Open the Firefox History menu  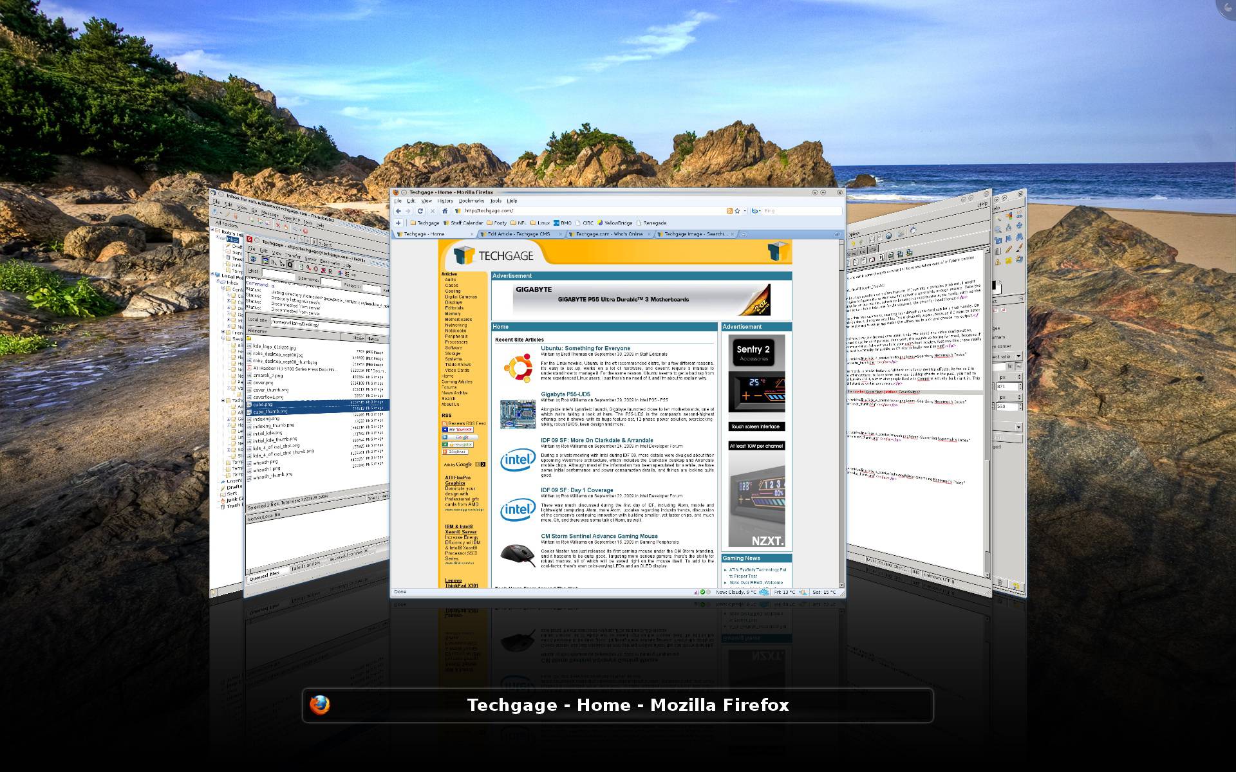(x=445, y=201)
